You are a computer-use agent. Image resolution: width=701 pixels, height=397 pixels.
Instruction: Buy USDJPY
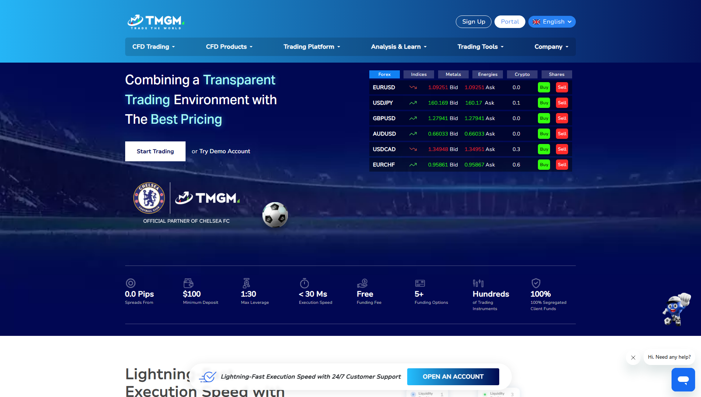544,103
